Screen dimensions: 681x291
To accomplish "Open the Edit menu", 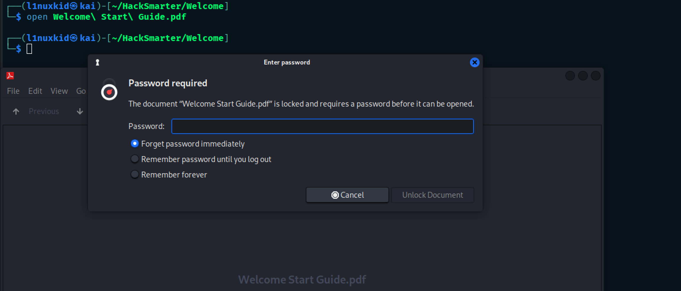I will click(x=35, y=91).
